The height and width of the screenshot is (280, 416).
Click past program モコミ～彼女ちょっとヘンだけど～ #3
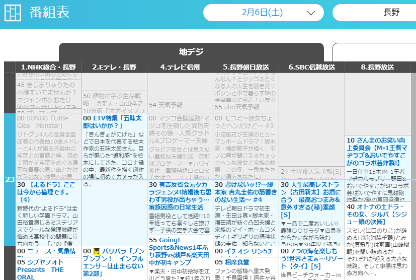pyautogui.click(x=244, y=122)
